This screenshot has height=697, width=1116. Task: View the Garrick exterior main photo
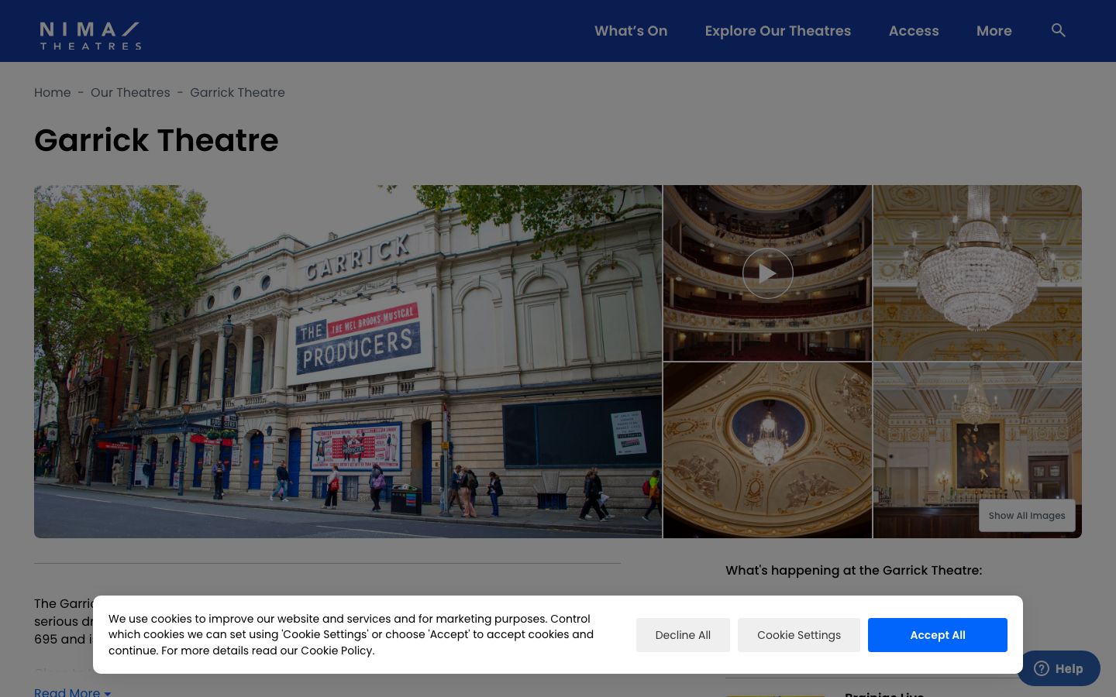pyautogui.click(x=348, y=362)
